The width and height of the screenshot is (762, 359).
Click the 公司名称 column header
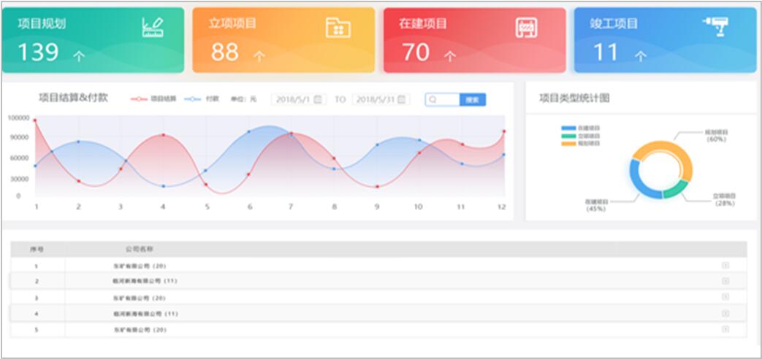(139, 249)
